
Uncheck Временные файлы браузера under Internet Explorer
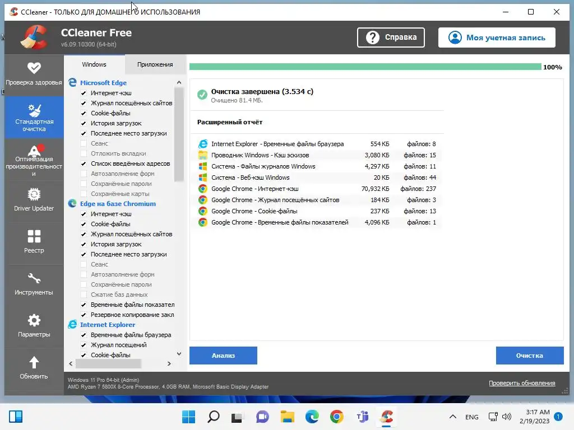[x=84, y=335]
